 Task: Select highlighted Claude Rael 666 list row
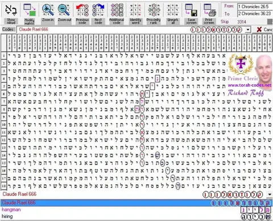tap(136, 203)
